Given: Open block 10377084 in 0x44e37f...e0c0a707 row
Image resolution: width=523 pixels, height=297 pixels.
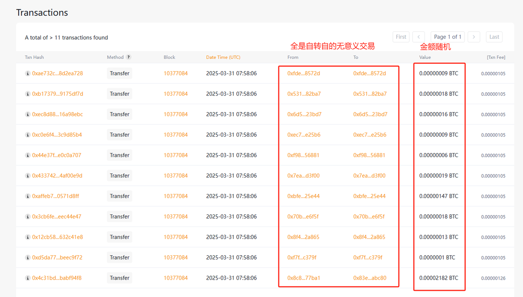Looking at the screenshot, I should pyautogui.click(x=176, y=155).
